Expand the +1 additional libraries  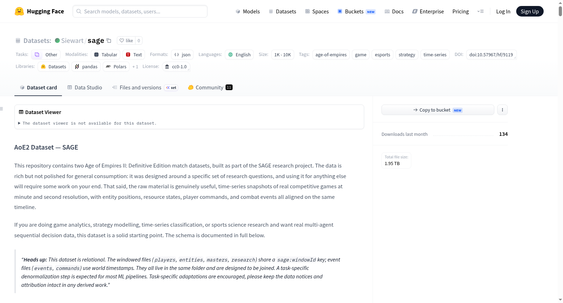pyautogui.click(x=135, y=67)
